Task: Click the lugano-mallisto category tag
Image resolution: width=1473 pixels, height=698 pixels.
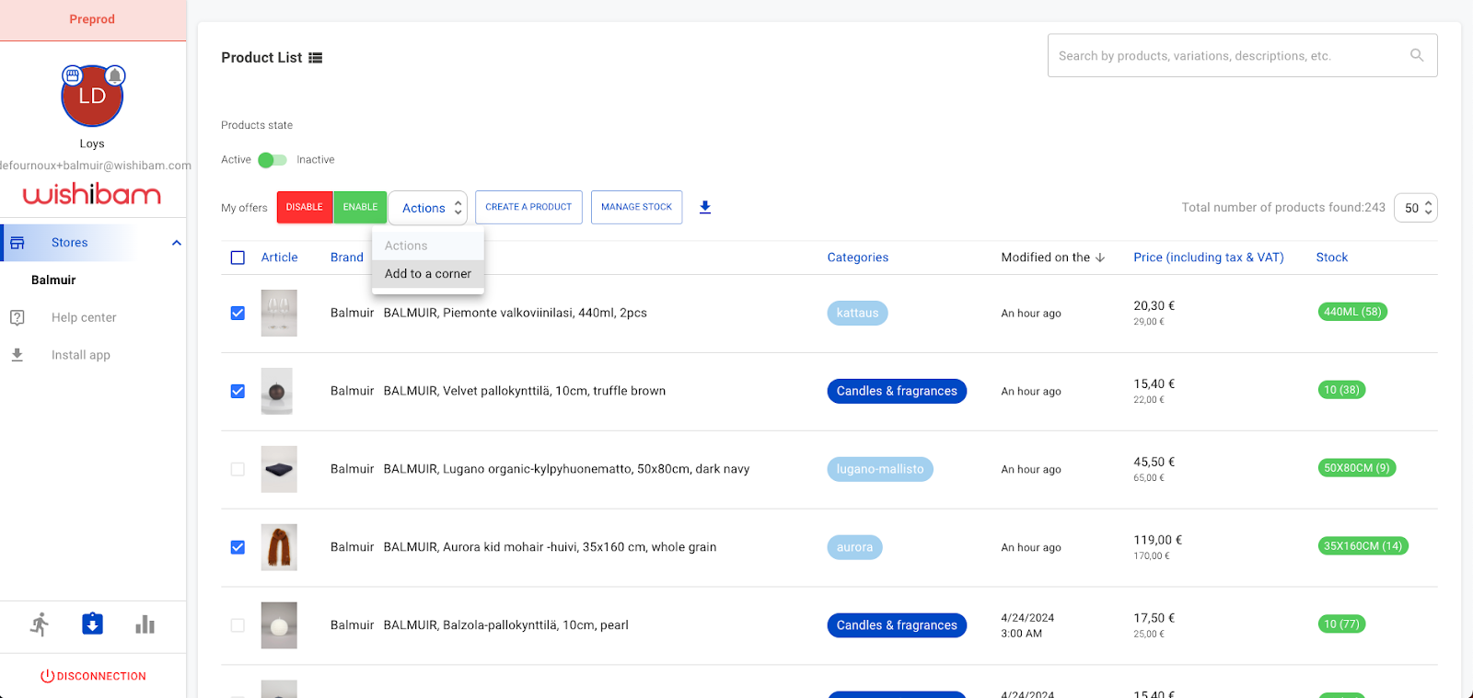Action: click(x=880, y=469)
